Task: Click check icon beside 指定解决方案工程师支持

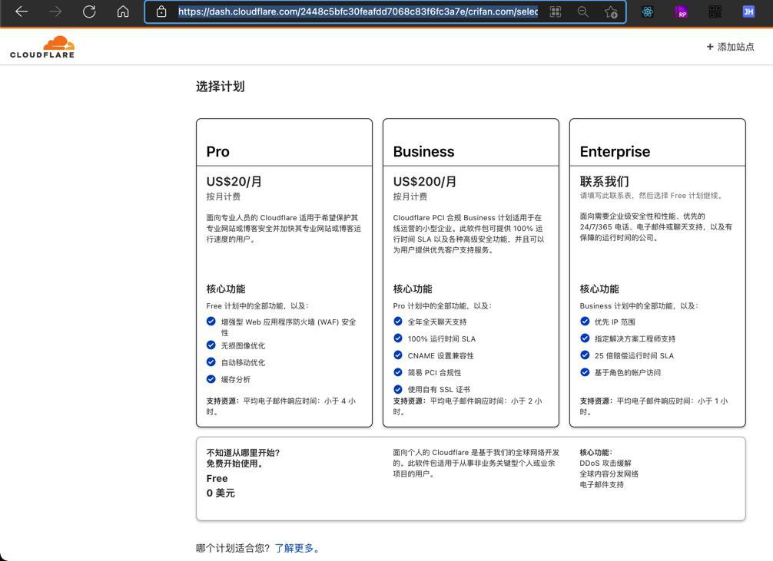Action: click(x=585, y=338)
